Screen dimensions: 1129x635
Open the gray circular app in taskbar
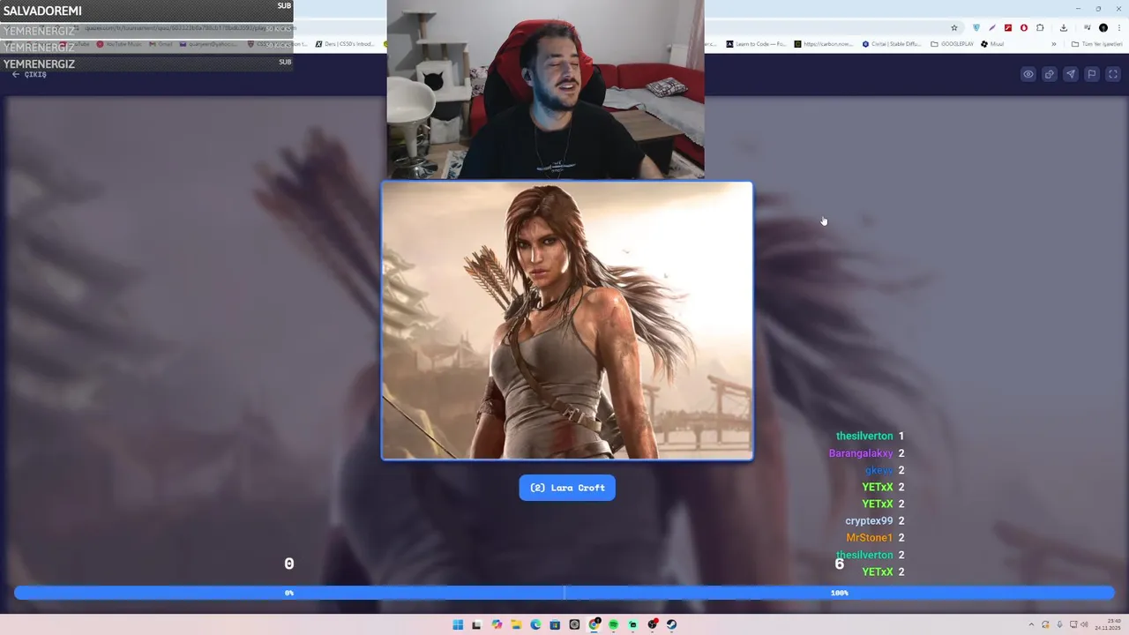pos(574,624)
